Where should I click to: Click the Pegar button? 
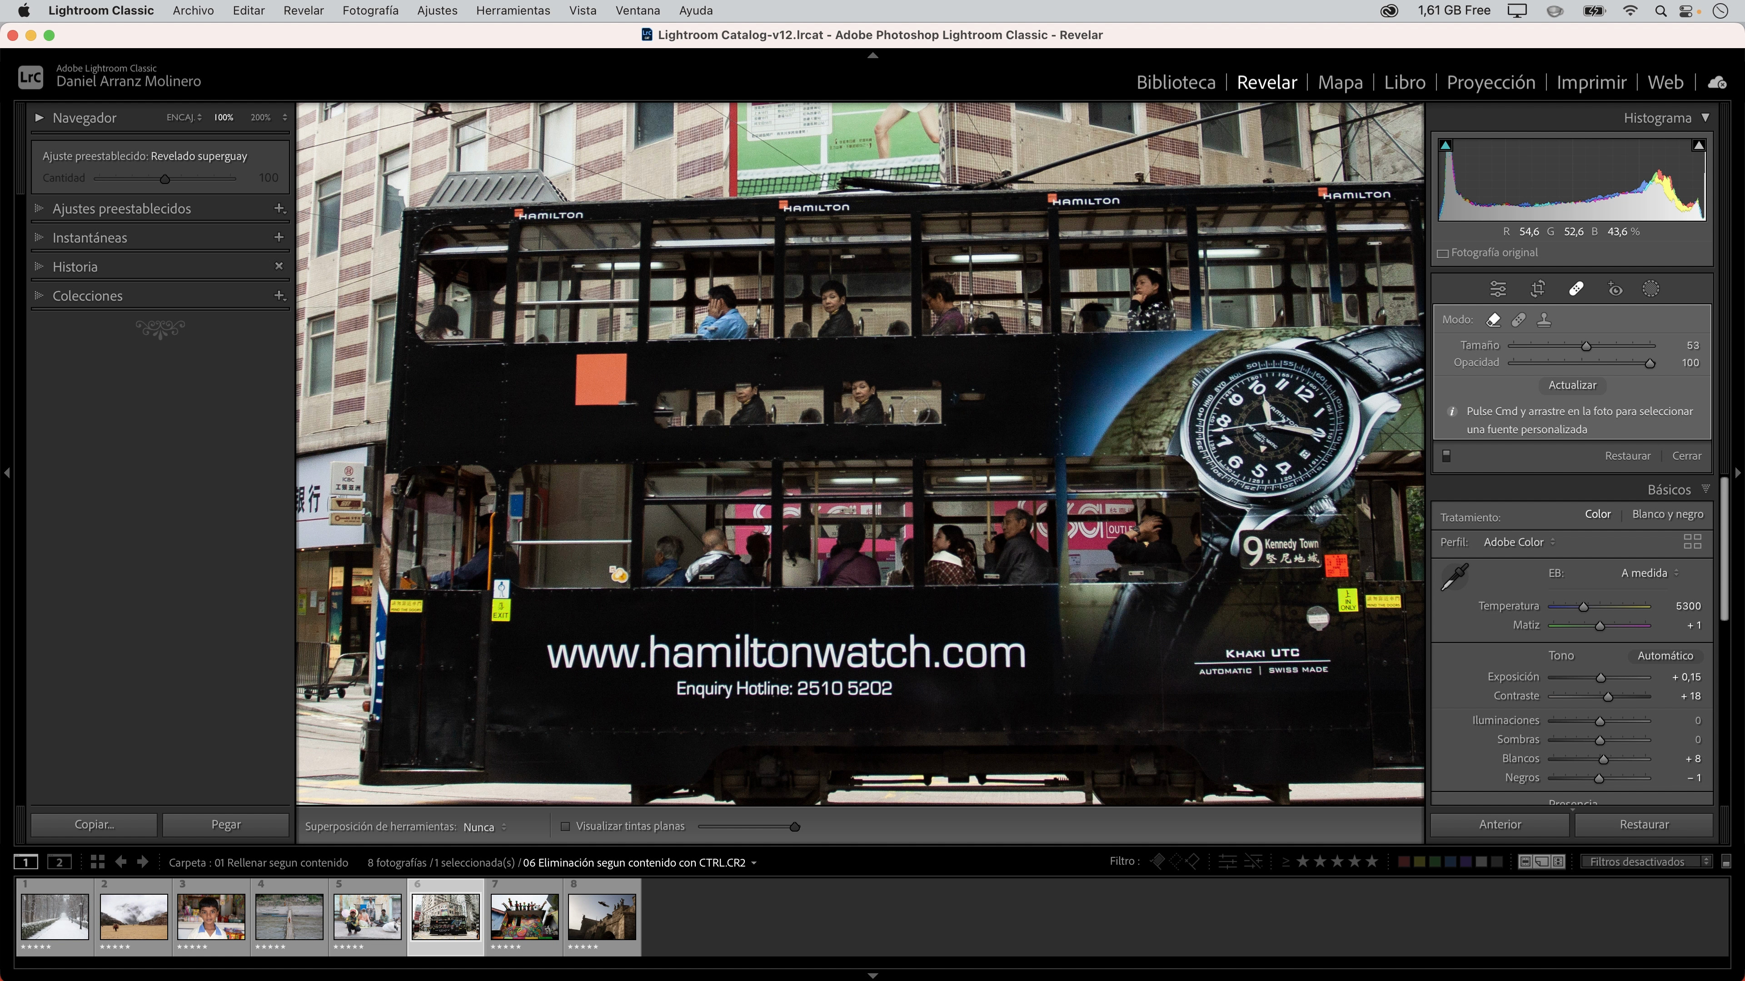225,825
